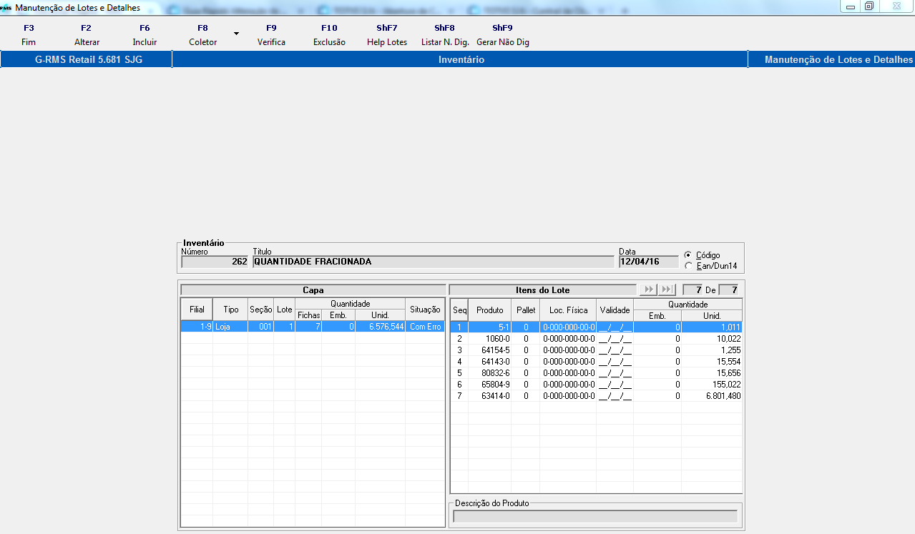Click the next items arrow button
The image size is (915, 534).
pos(649,290)
